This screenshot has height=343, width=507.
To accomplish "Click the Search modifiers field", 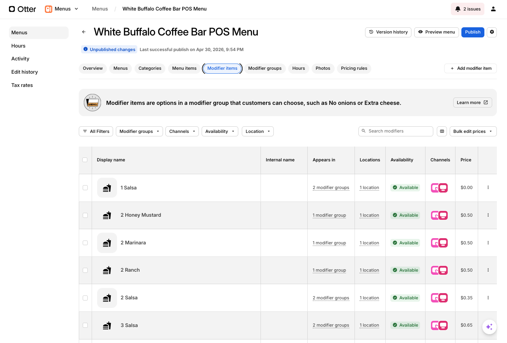I will [396, 131].
